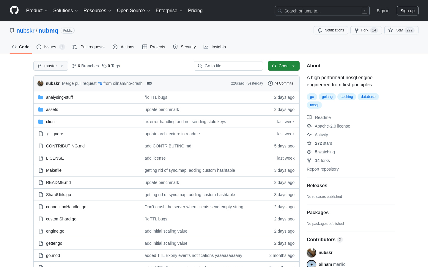Open the Pricing link

click(x=195, y=11)
